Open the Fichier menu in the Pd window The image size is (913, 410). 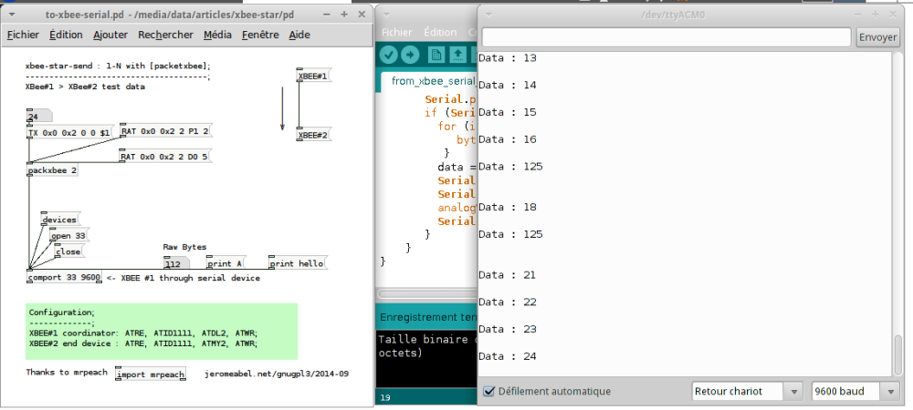23,35
